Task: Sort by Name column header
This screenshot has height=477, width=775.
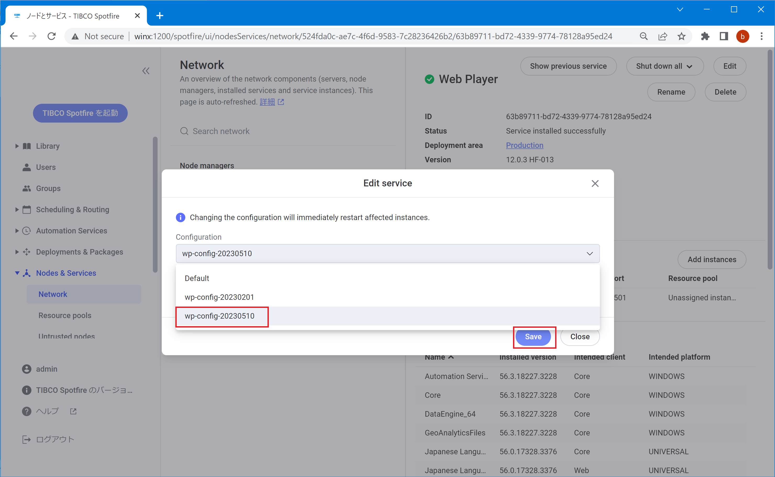Action: 439,357
